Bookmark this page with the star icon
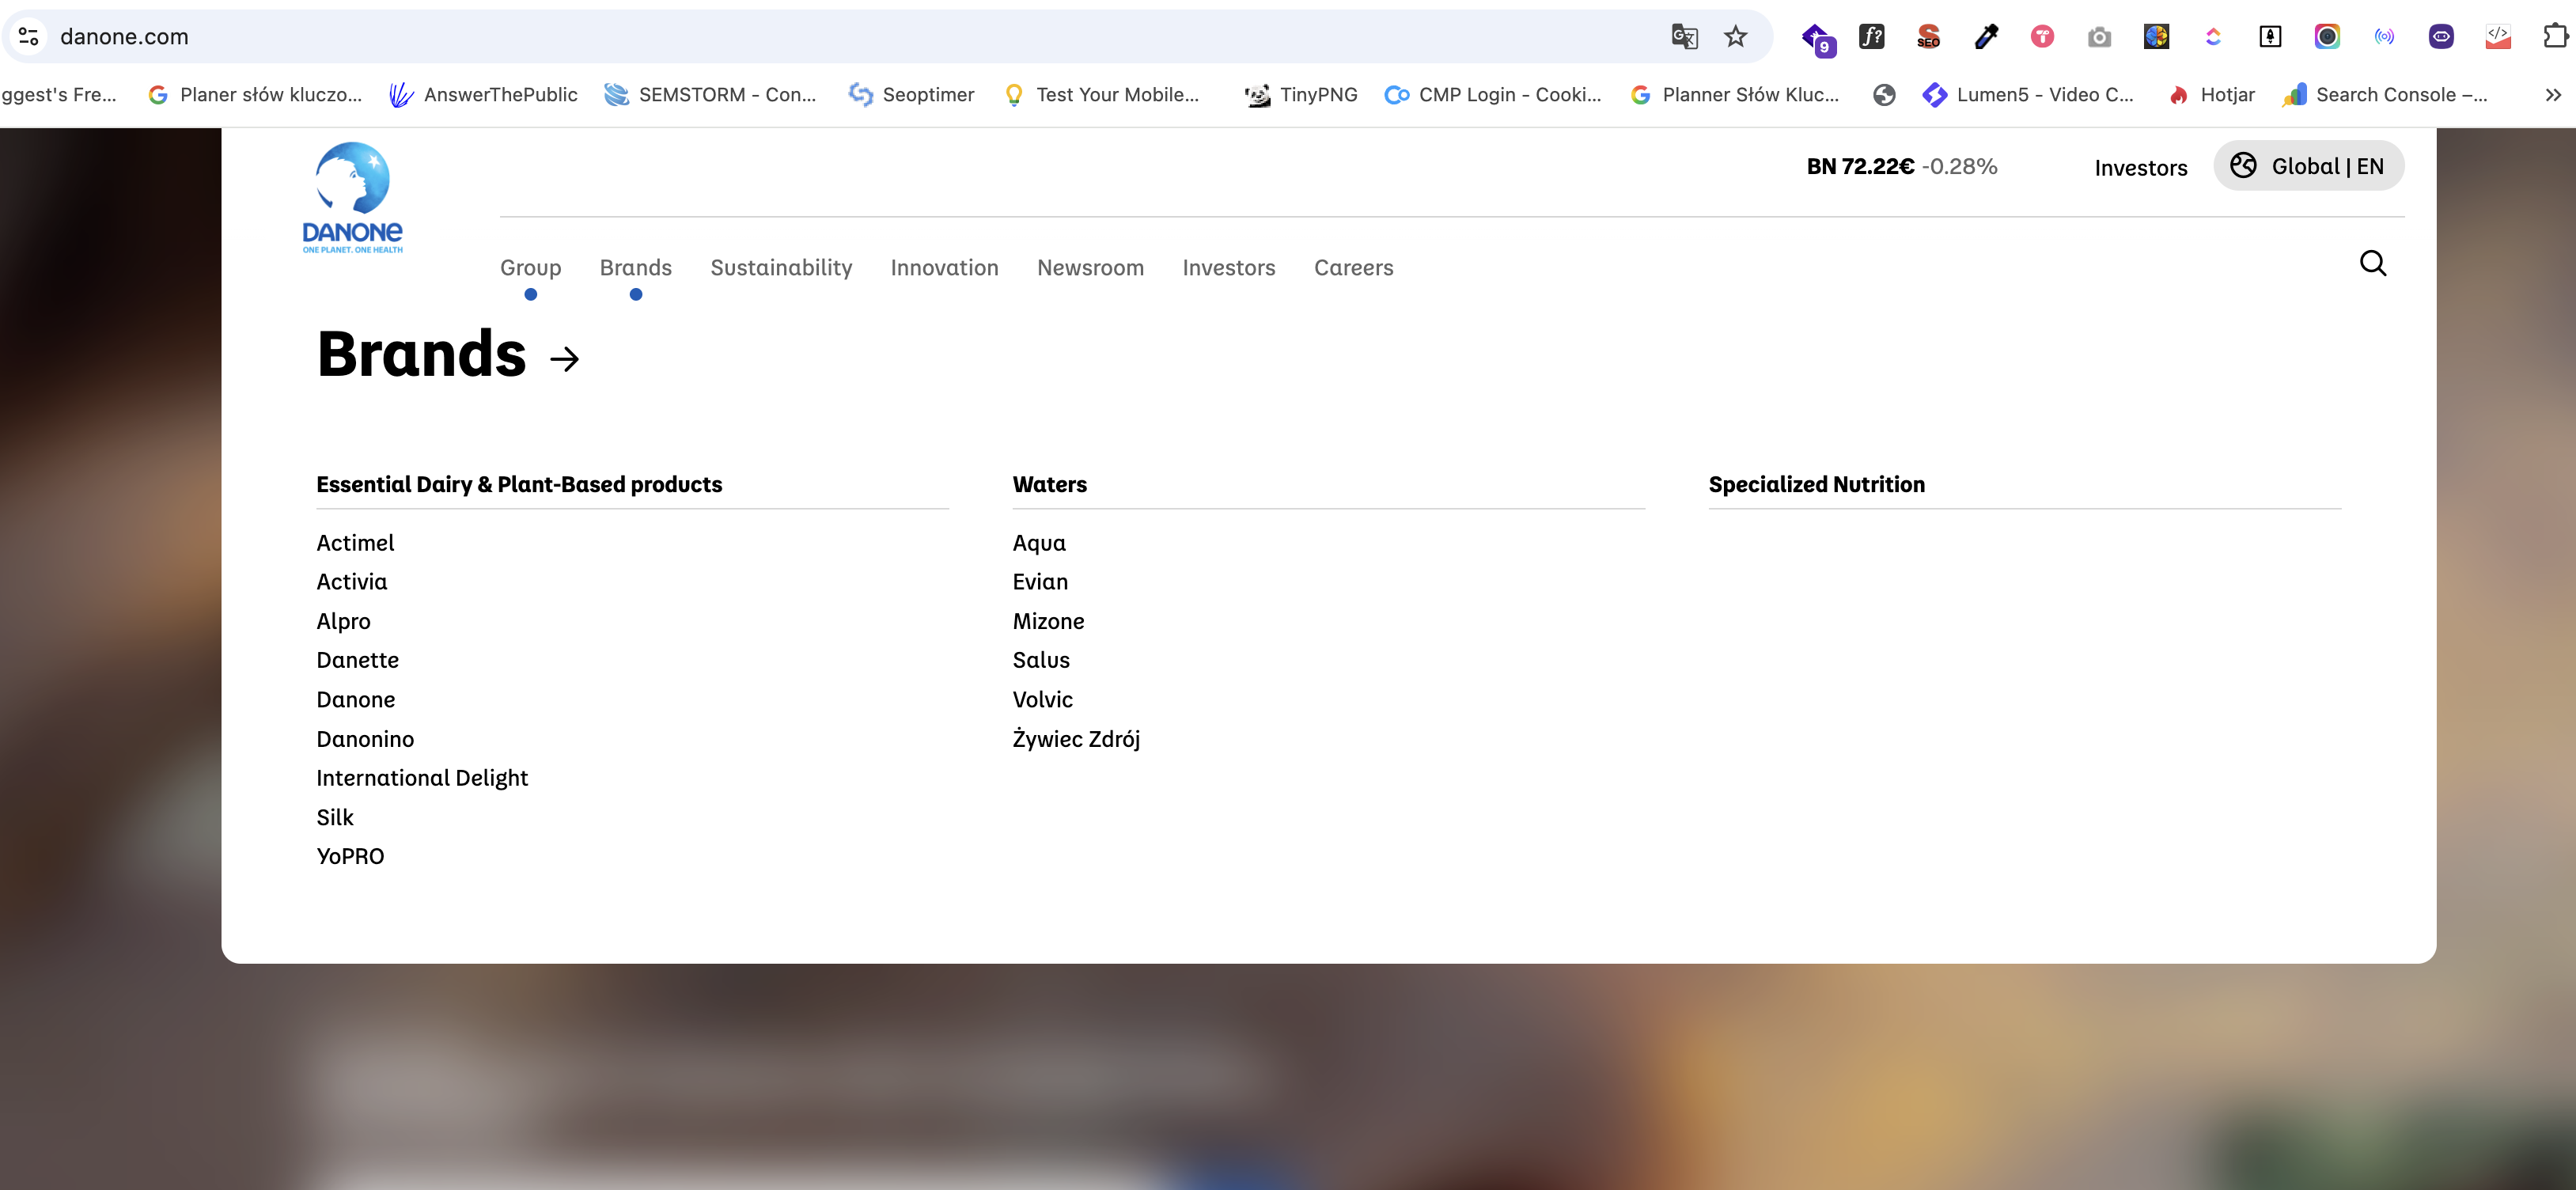Viewport: 2576px width, 1190px height. [x=1735, y=37]
